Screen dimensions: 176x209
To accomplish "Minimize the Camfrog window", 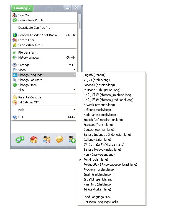I will pyautogui.click(x=67, y=8).
